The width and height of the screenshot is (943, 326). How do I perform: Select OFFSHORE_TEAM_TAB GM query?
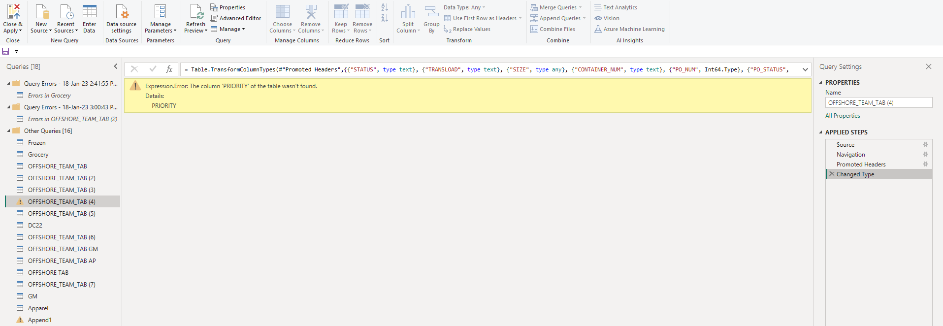63,249
